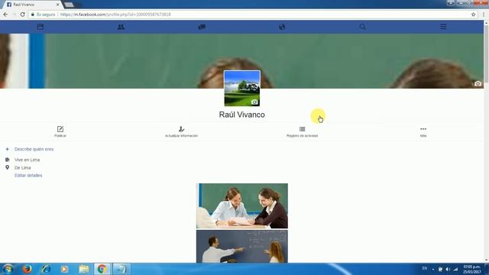Reload the page with refresh button

coord(22,15)
